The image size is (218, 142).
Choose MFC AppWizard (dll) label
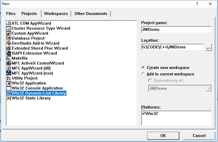coord(31,68)
